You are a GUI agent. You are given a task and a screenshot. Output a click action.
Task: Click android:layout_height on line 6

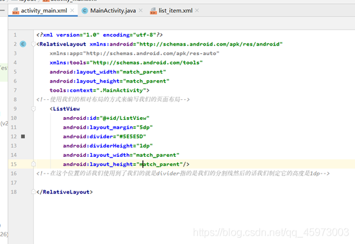point(110,81)
